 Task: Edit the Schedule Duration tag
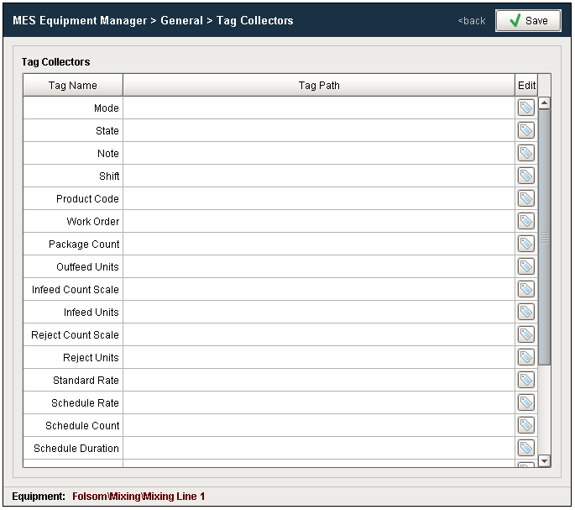pos(525,448)
